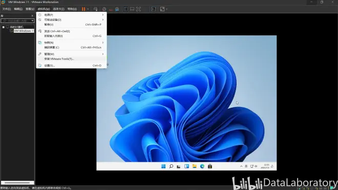This screenshot has height=190, width=338.
Task: Click the Task View icon in guest taskbar
Action: pos(179,166)
